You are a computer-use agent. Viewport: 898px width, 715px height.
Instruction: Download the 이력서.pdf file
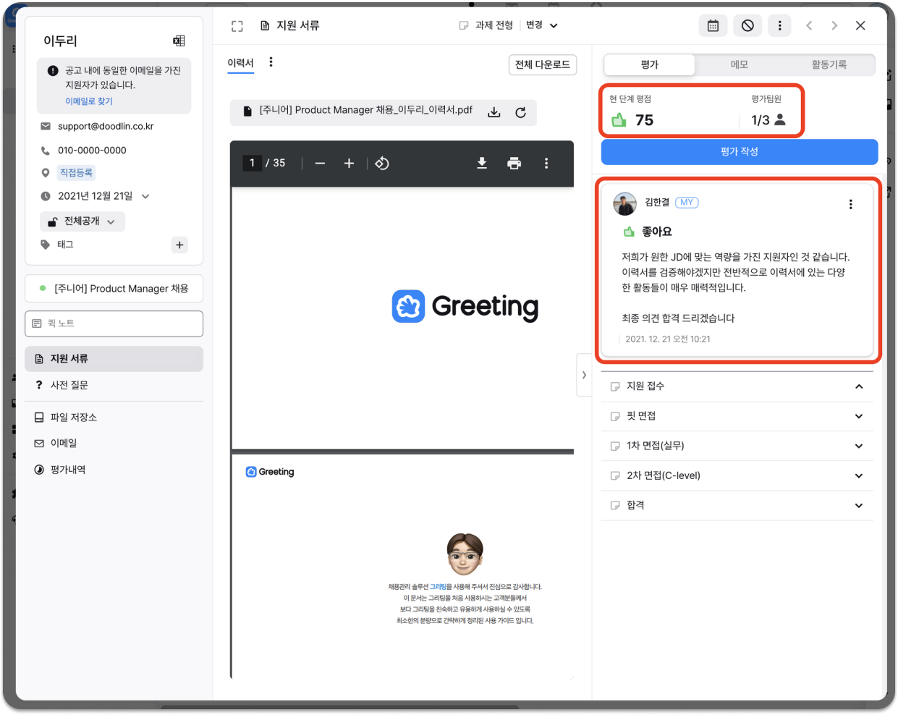pyautogui.click(x=494, y=112)
